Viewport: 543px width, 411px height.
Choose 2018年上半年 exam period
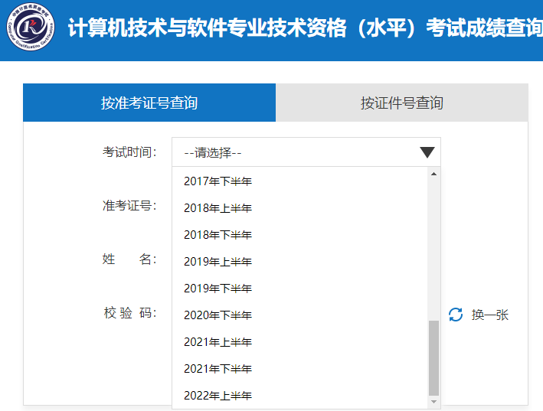pos(218,208)
